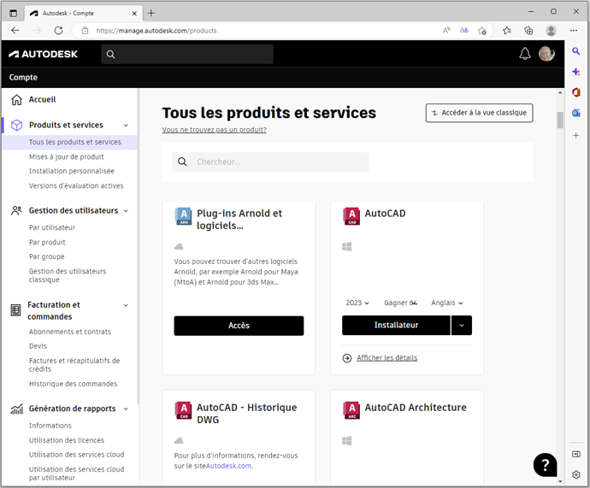Open Edge settings and more menu

(x=574, y=31)
